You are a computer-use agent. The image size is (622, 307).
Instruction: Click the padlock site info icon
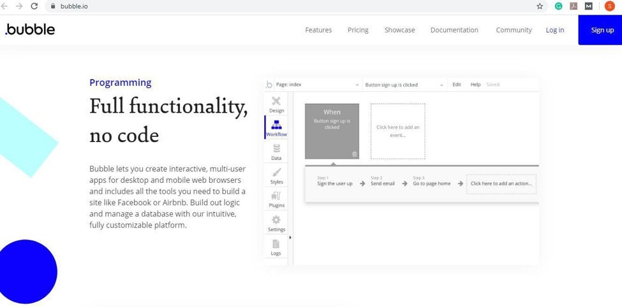[x=53, y=6]
